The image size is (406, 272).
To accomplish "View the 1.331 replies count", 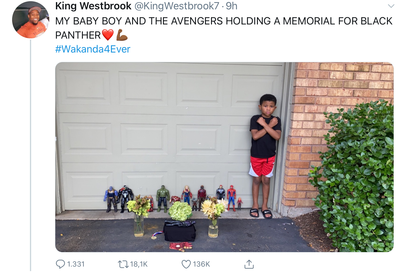I will tap(76, 264).
